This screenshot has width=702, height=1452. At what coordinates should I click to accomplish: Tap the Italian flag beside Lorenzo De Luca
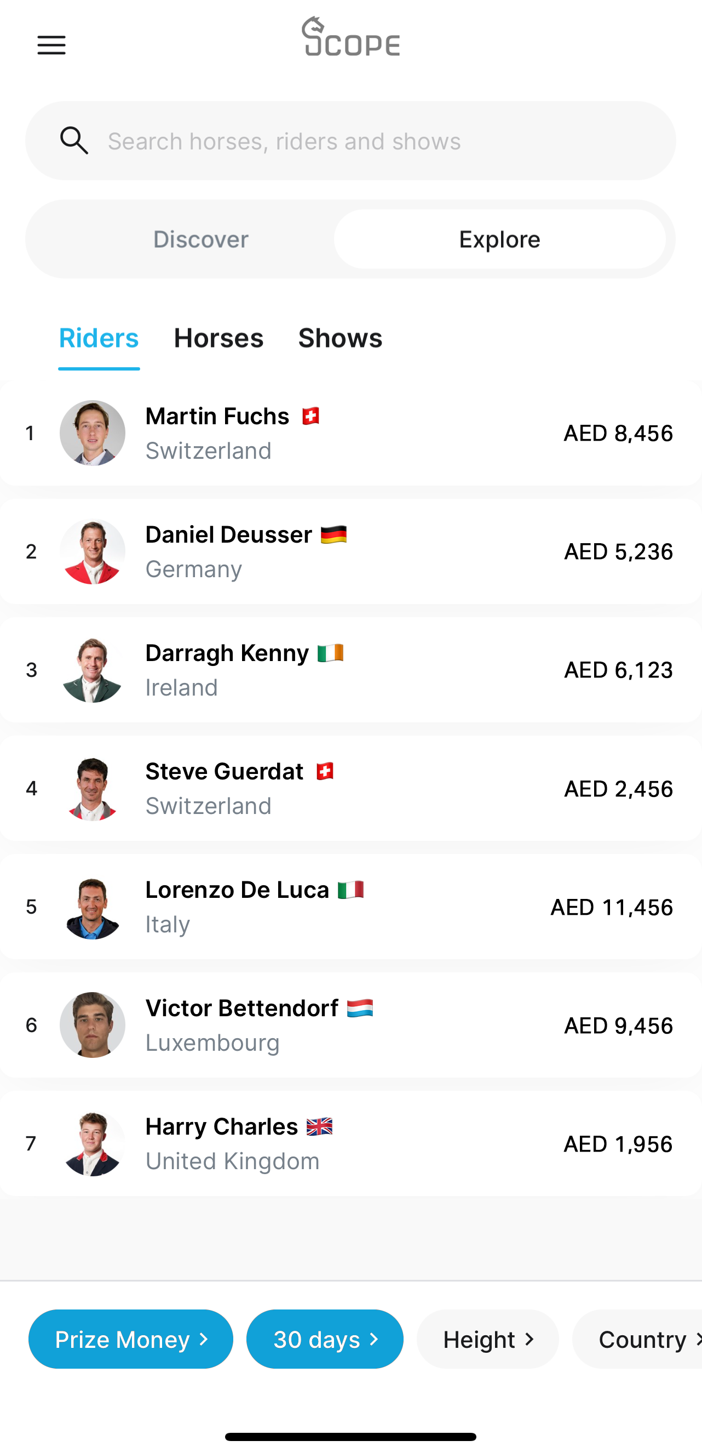pyautogui.click(x=350, y=890)
